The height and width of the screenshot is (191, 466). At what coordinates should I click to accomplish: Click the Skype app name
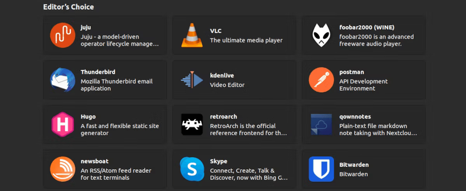coord(219,161)
